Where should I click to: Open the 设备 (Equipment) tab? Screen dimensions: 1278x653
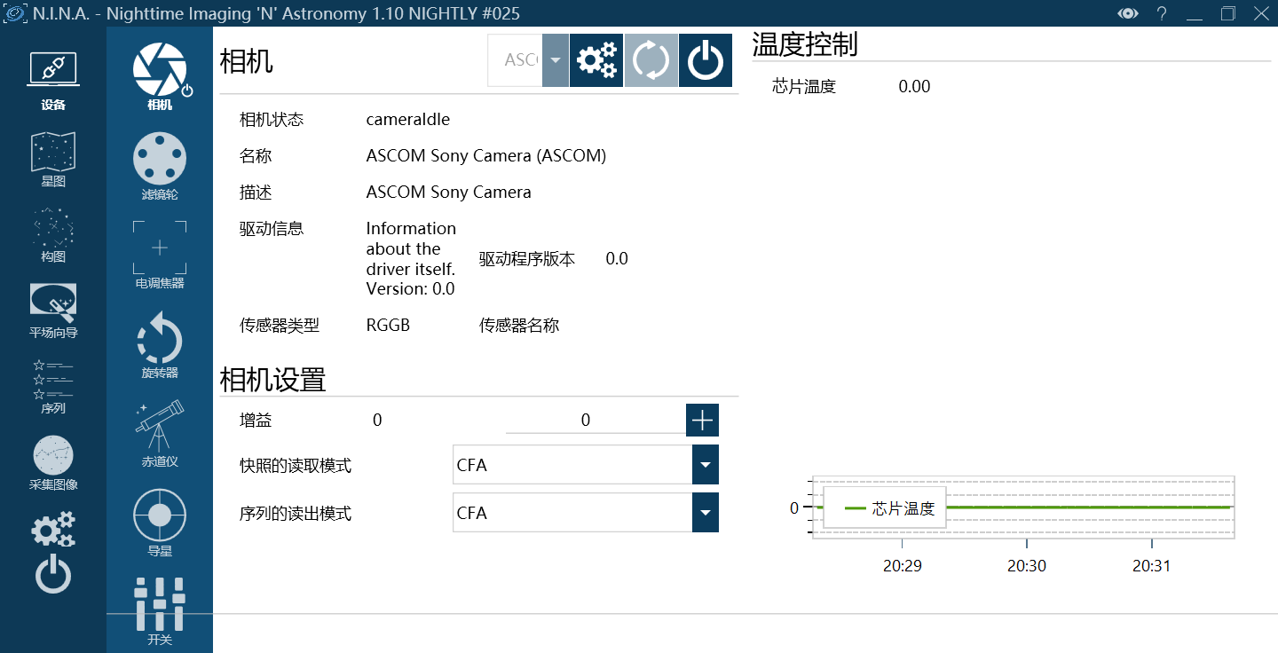[53, 81]
